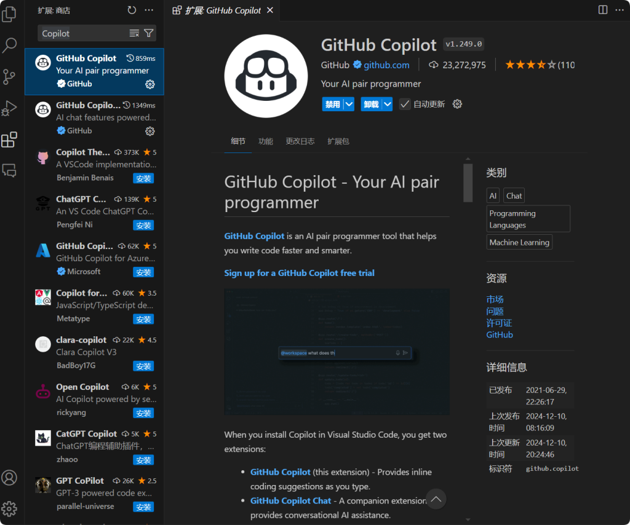Click the scroll-to-top arrow button
This screenshot has width=630, height=525.
coord(436,499)
